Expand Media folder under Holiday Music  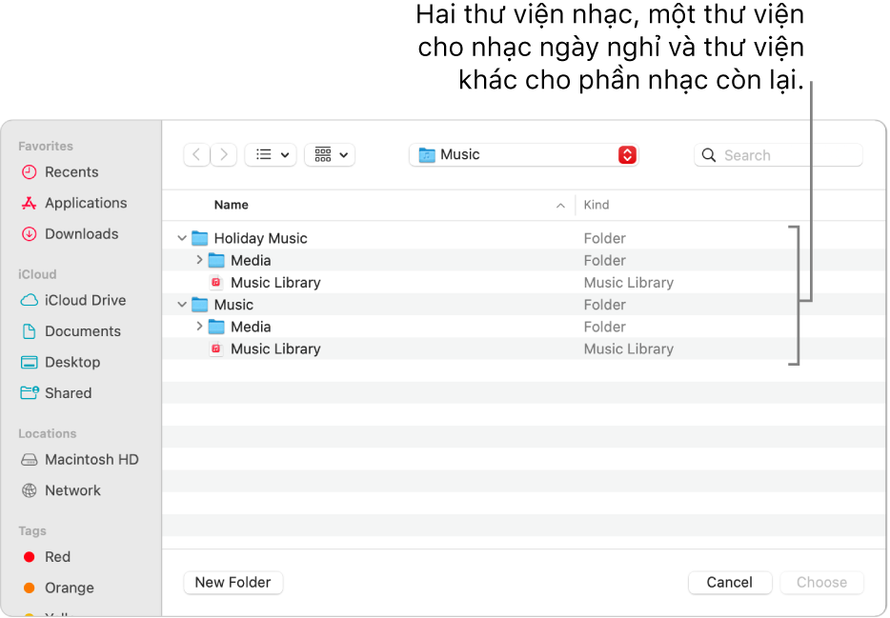pyautogui.click(x=199, y=260)
